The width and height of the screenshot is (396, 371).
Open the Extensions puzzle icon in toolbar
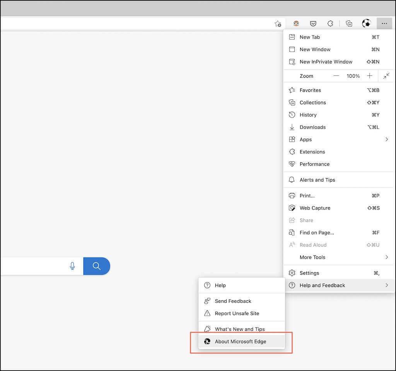click(330, 24)
